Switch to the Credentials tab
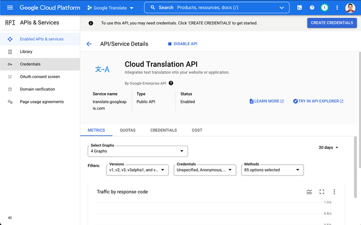 click(x=164, y=130)
